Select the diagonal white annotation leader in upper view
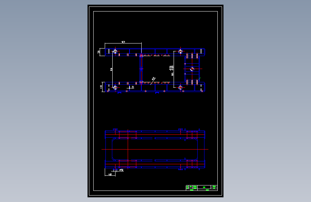 (x=153, y=81)
